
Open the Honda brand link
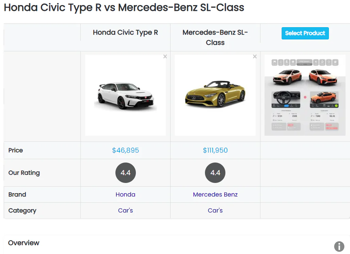[125, 194]
